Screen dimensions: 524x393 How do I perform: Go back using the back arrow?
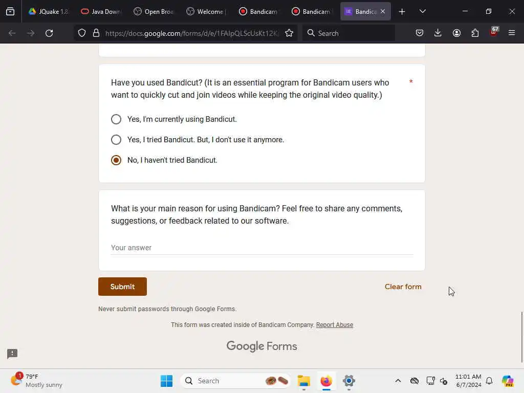[12, 33]
